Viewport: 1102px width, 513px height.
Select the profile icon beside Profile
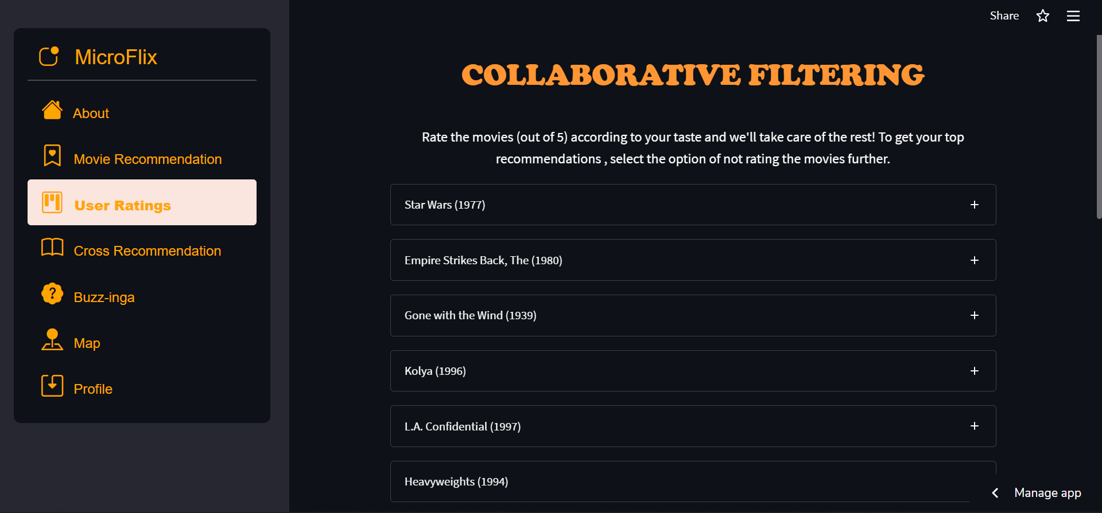[x=52, y=385]
